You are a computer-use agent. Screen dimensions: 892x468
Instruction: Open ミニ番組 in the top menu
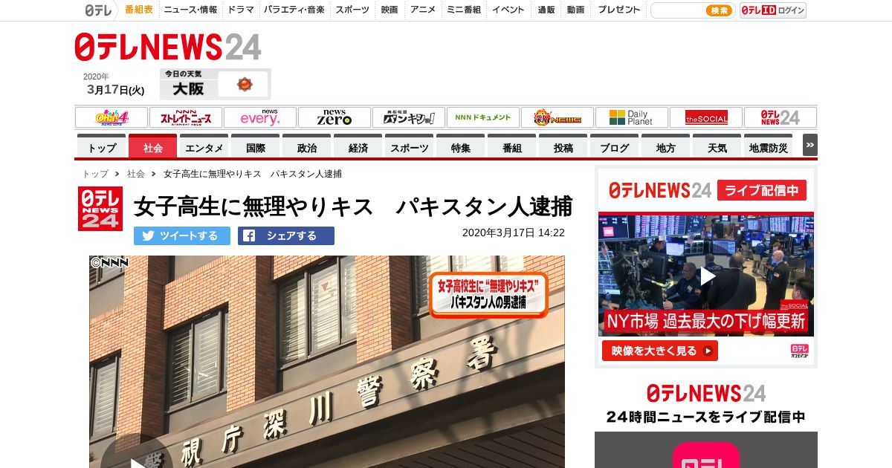coord(464,10)
